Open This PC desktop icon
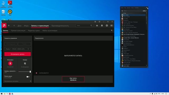 click(3, 4)
